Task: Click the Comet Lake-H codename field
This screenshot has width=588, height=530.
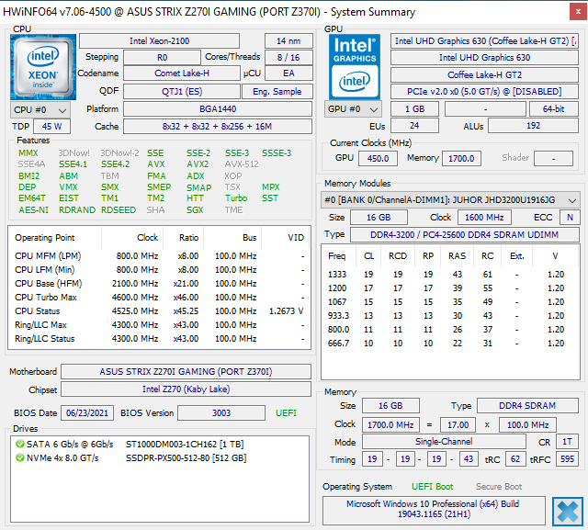Action: [x=182, y=73]
